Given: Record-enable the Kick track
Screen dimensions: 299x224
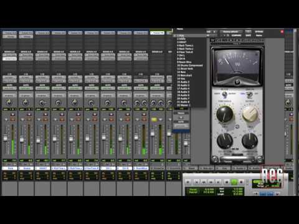Looking at the screenshot, I should pyautogui.click(x=12, y=114).
